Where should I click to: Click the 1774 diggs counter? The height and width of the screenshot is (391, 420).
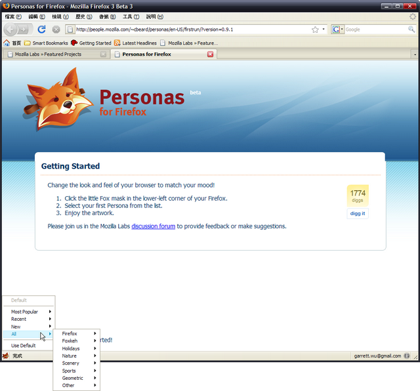pos(358,195)
